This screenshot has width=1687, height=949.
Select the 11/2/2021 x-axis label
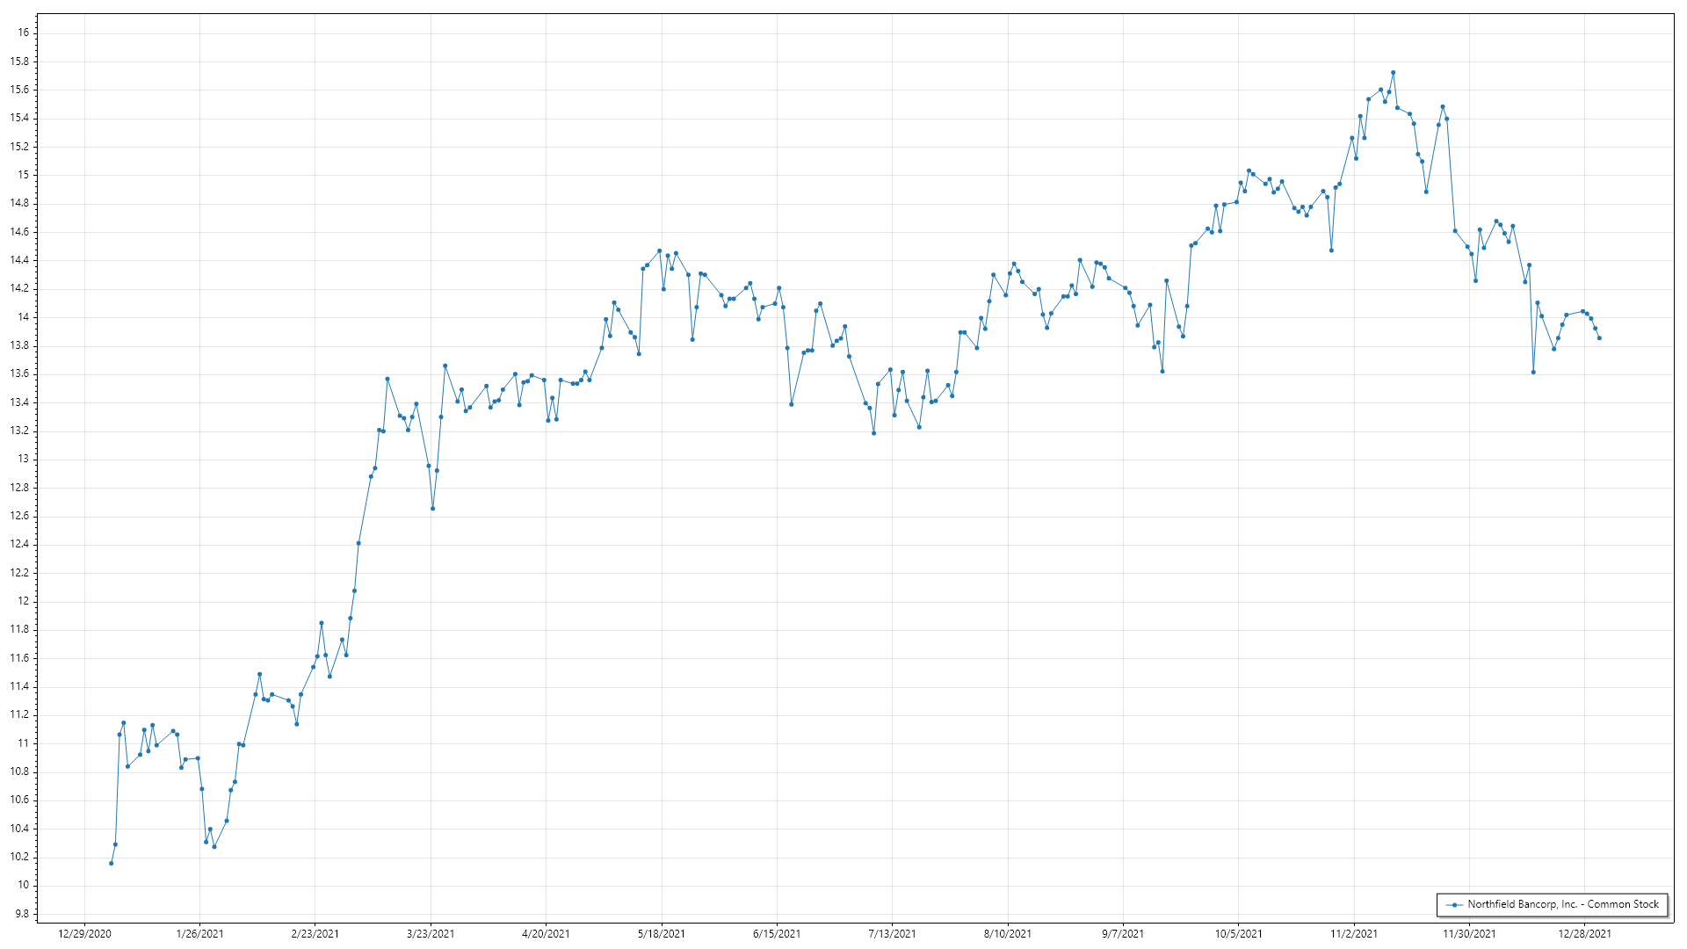pos(1354,934)
